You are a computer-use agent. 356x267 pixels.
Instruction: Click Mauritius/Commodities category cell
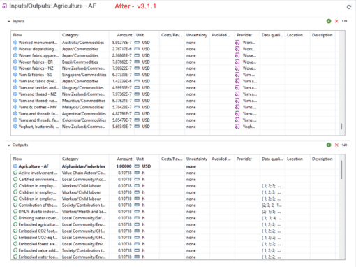tap(84, 101)
